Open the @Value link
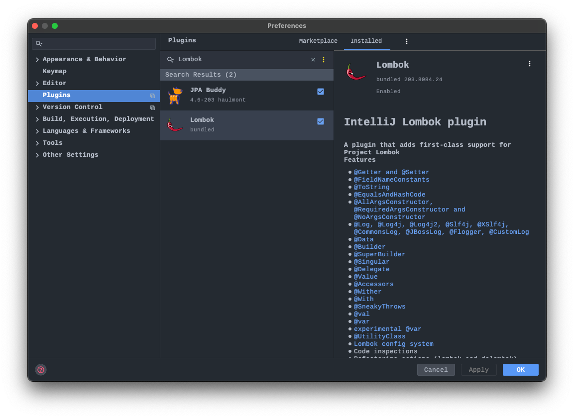This screenshot has width=574, height=418. point(365,277)
